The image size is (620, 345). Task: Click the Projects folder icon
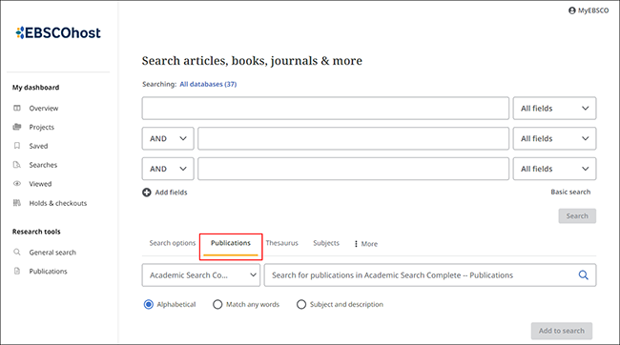coord(17,127)
